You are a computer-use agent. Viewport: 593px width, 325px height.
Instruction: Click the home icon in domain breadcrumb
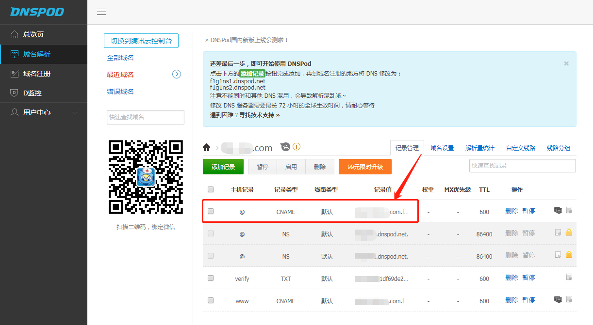point(207,148)
